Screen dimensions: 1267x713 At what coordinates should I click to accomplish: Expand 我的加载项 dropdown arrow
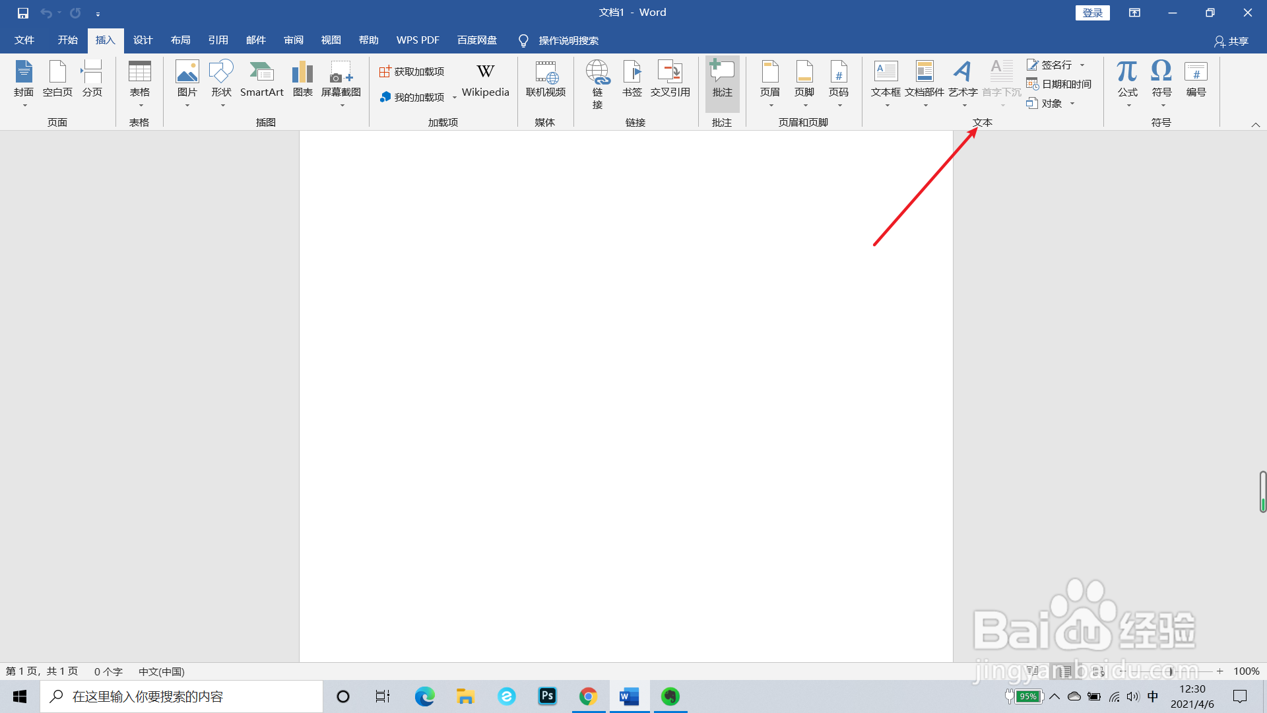pos(455,98)
